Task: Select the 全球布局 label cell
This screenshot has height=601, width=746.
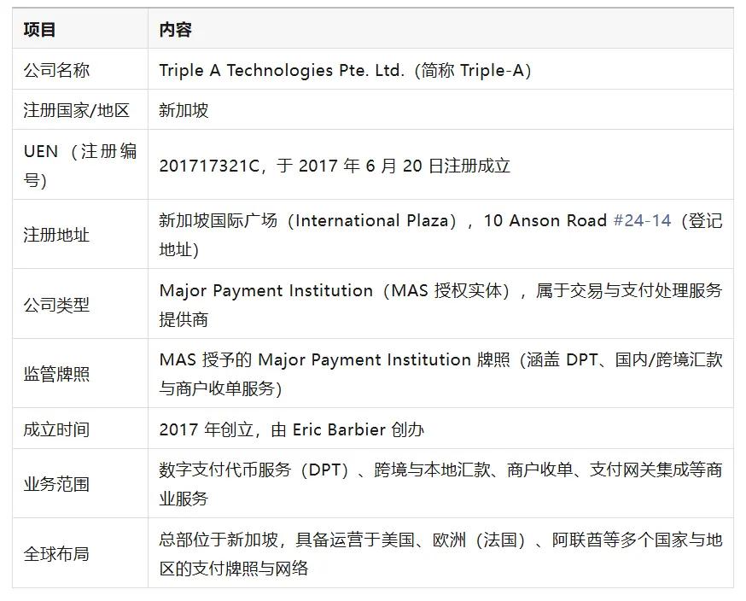Action: pyautogui.click(x=56, y=554)
